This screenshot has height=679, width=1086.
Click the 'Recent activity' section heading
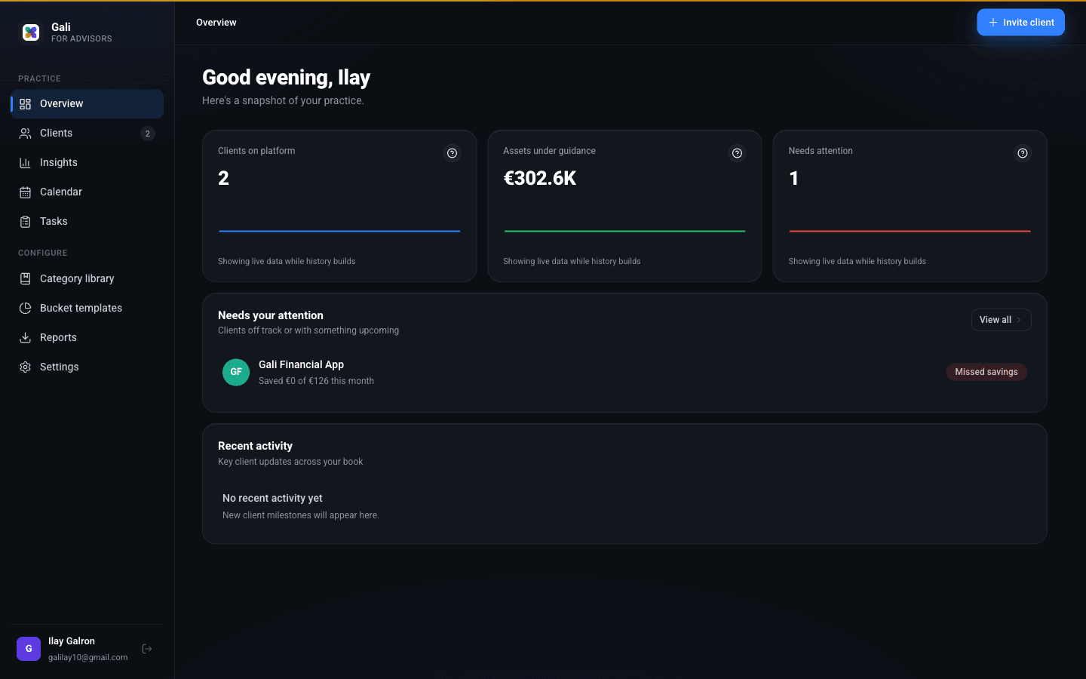(x=255, y=447)
